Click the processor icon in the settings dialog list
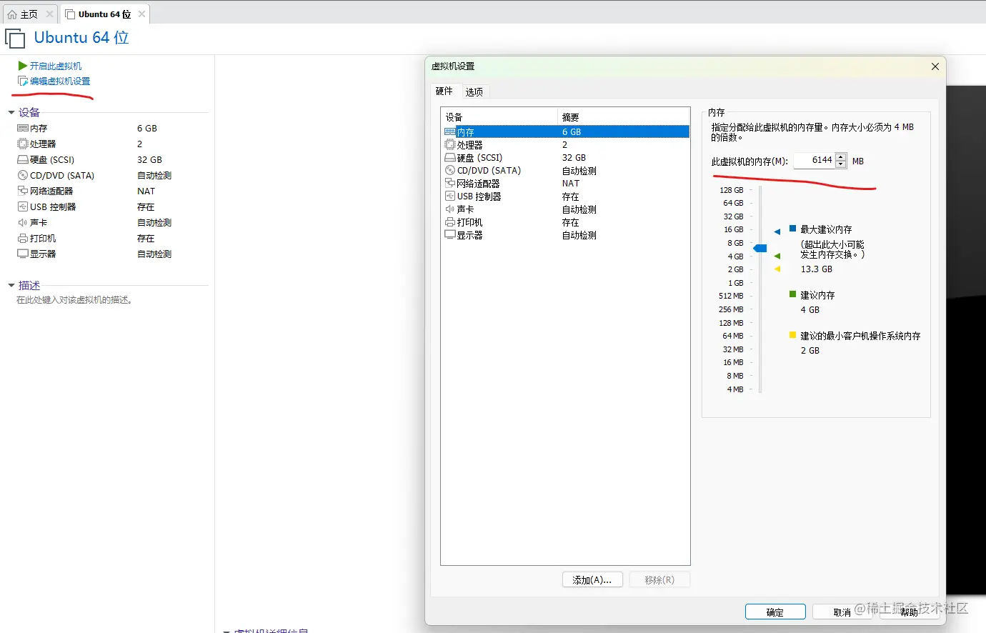 (450, 145)
